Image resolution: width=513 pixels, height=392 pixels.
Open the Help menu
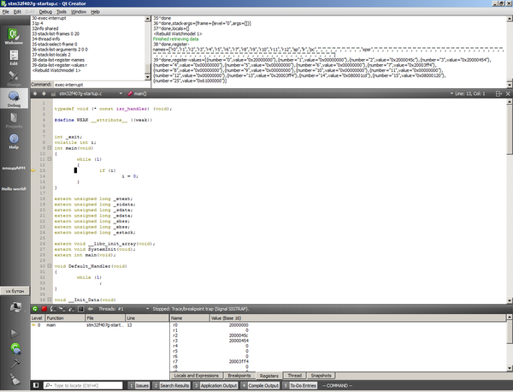pos(95,12)
